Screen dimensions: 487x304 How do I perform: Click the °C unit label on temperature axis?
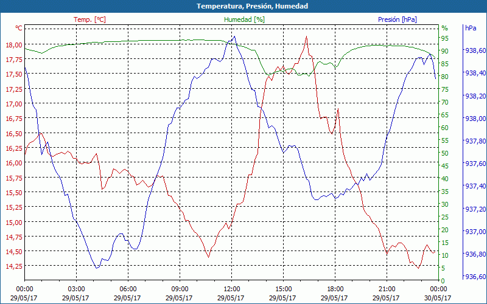click(x=19, y=28)
